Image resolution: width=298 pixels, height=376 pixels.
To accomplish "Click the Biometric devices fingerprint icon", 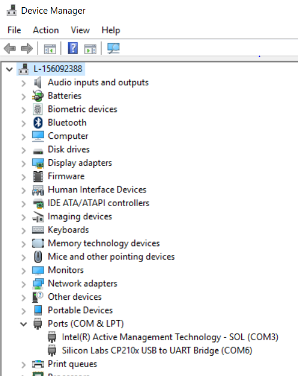I will 38,109.
